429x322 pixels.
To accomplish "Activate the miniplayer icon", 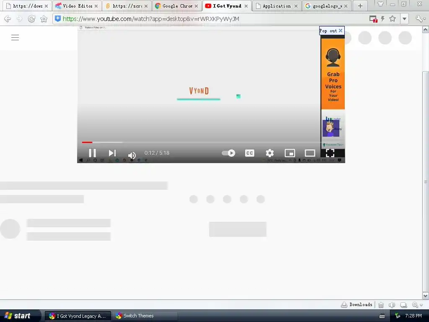I will (290, 153).
